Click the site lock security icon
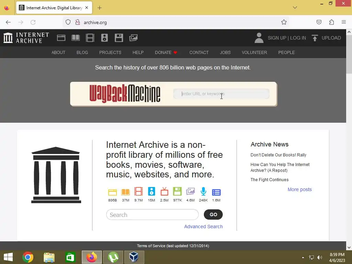 [78, 22]
